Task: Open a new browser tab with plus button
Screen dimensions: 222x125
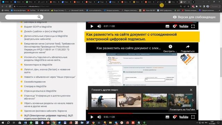Action: pyautogui.click(x=194, y=2)
